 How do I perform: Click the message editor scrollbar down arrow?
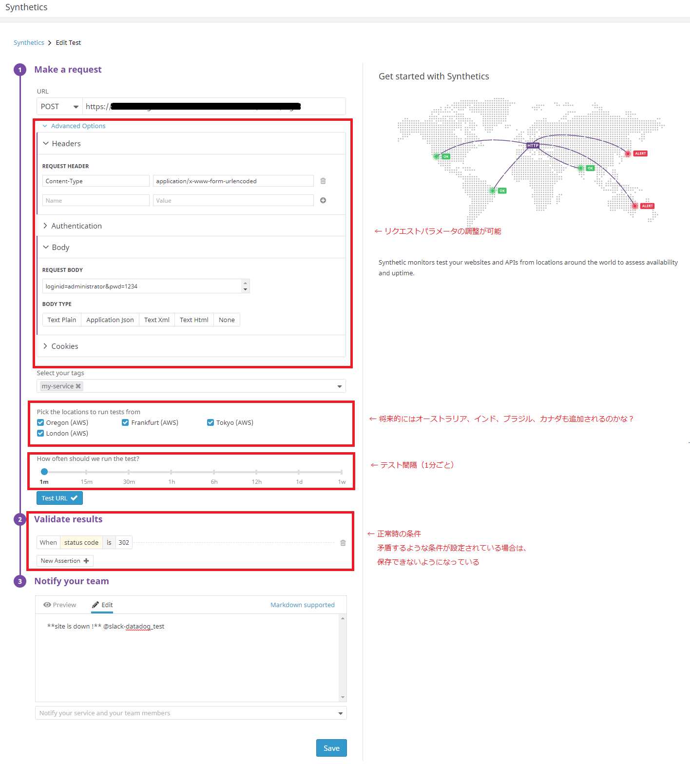tap(343, 697)
